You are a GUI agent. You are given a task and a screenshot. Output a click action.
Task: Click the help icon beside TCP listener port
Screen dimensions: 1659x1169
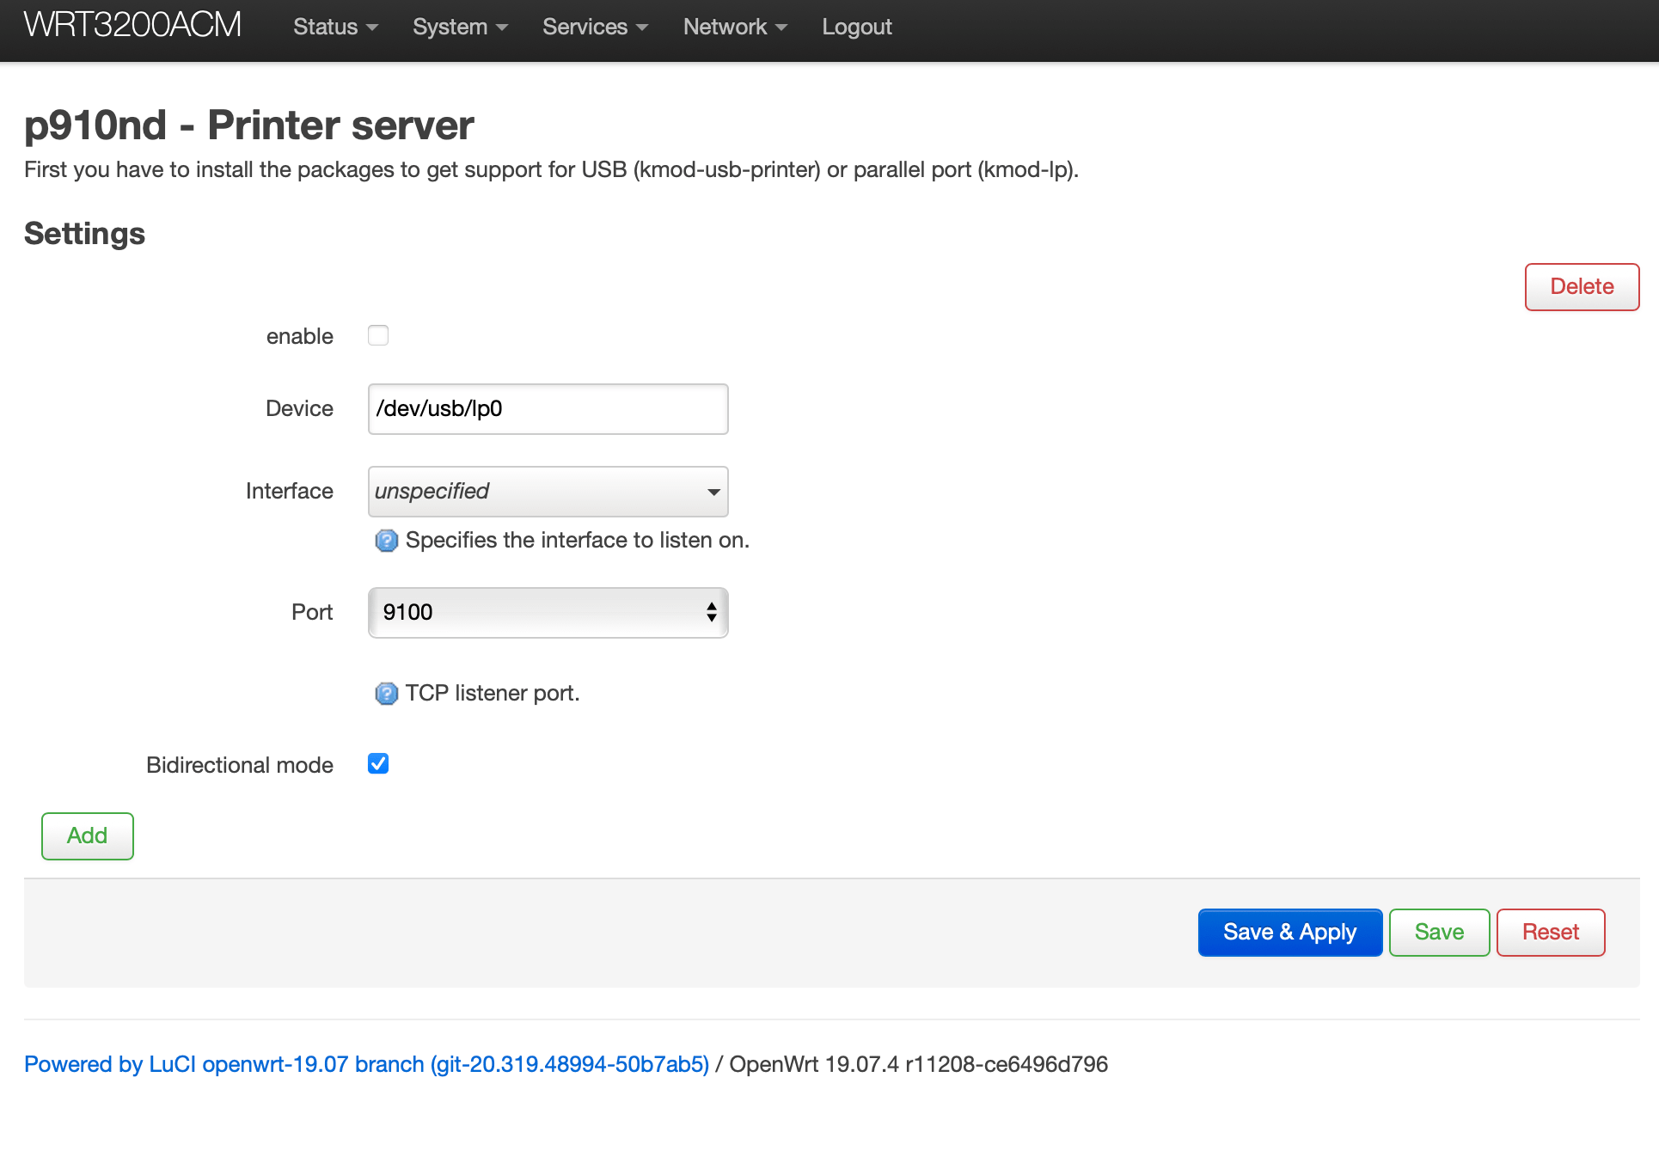tap(387, 694)
